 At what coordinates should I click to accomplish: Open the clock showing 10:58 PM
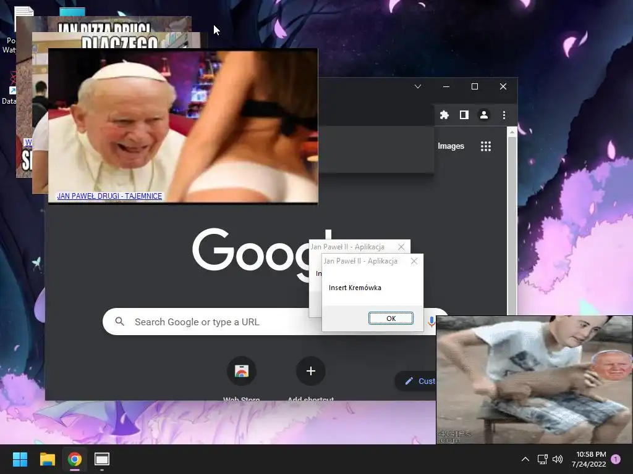coord(588,459)
